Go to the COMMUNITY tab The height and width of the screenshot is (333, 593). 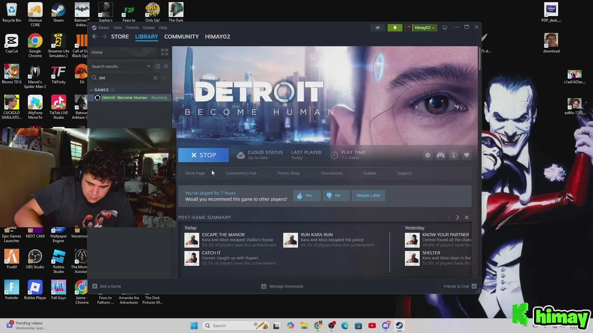pyautogui.click(x=181, y=37)
